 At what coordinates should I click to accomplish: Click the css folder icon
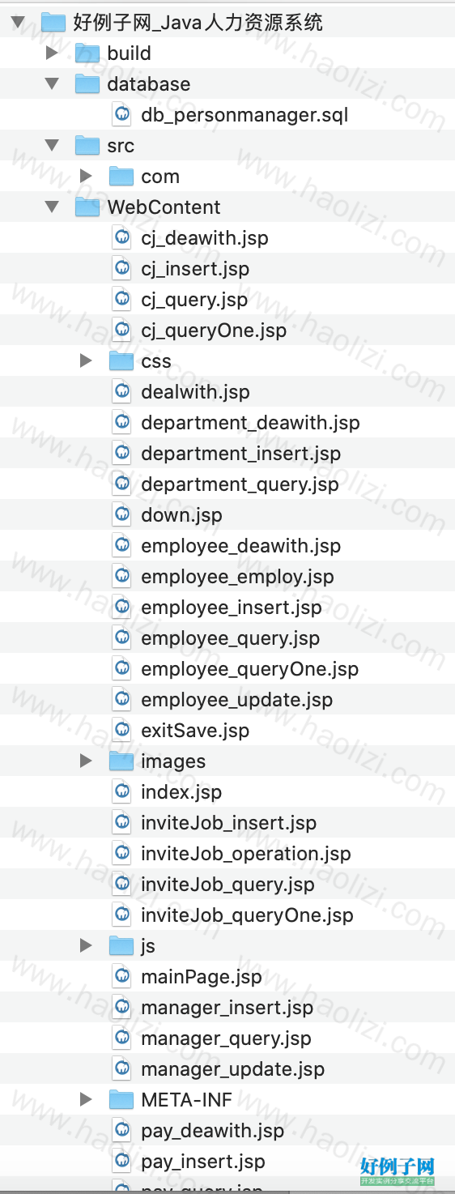(x=121, y=361)
